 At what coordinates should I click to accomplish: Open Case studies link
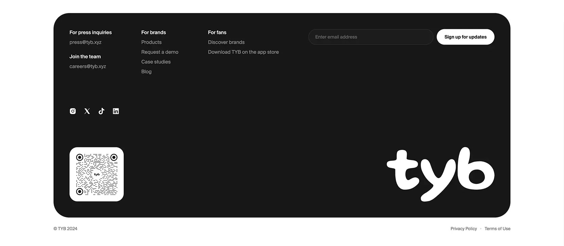(x=156, y=62)
